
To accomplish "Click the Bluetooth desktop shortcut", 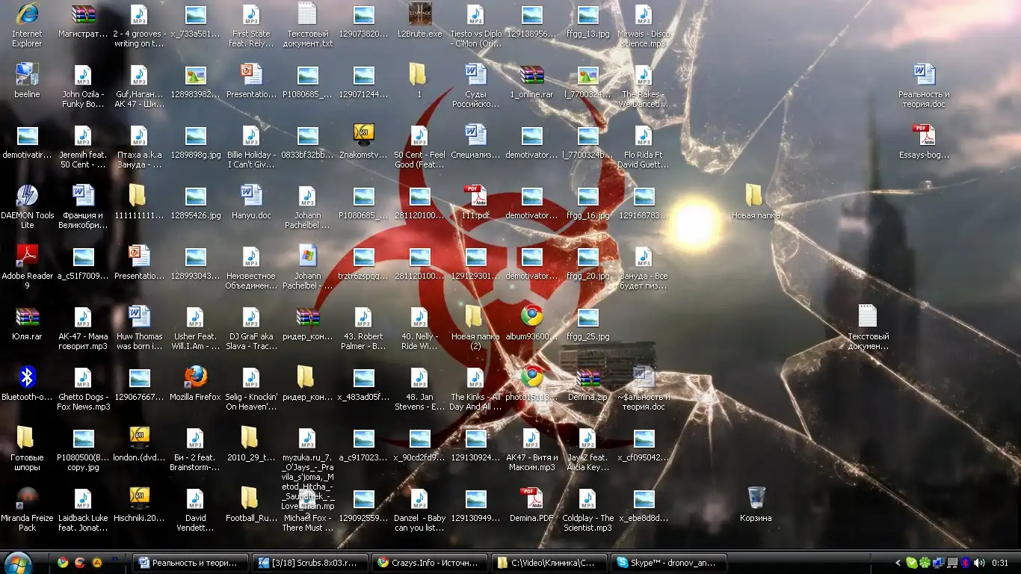I will click(27, 377).
